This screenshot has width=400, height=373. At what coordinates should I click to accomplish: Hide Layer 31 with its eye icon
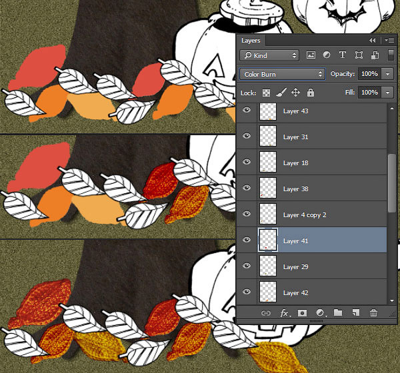tap(247, 136)
